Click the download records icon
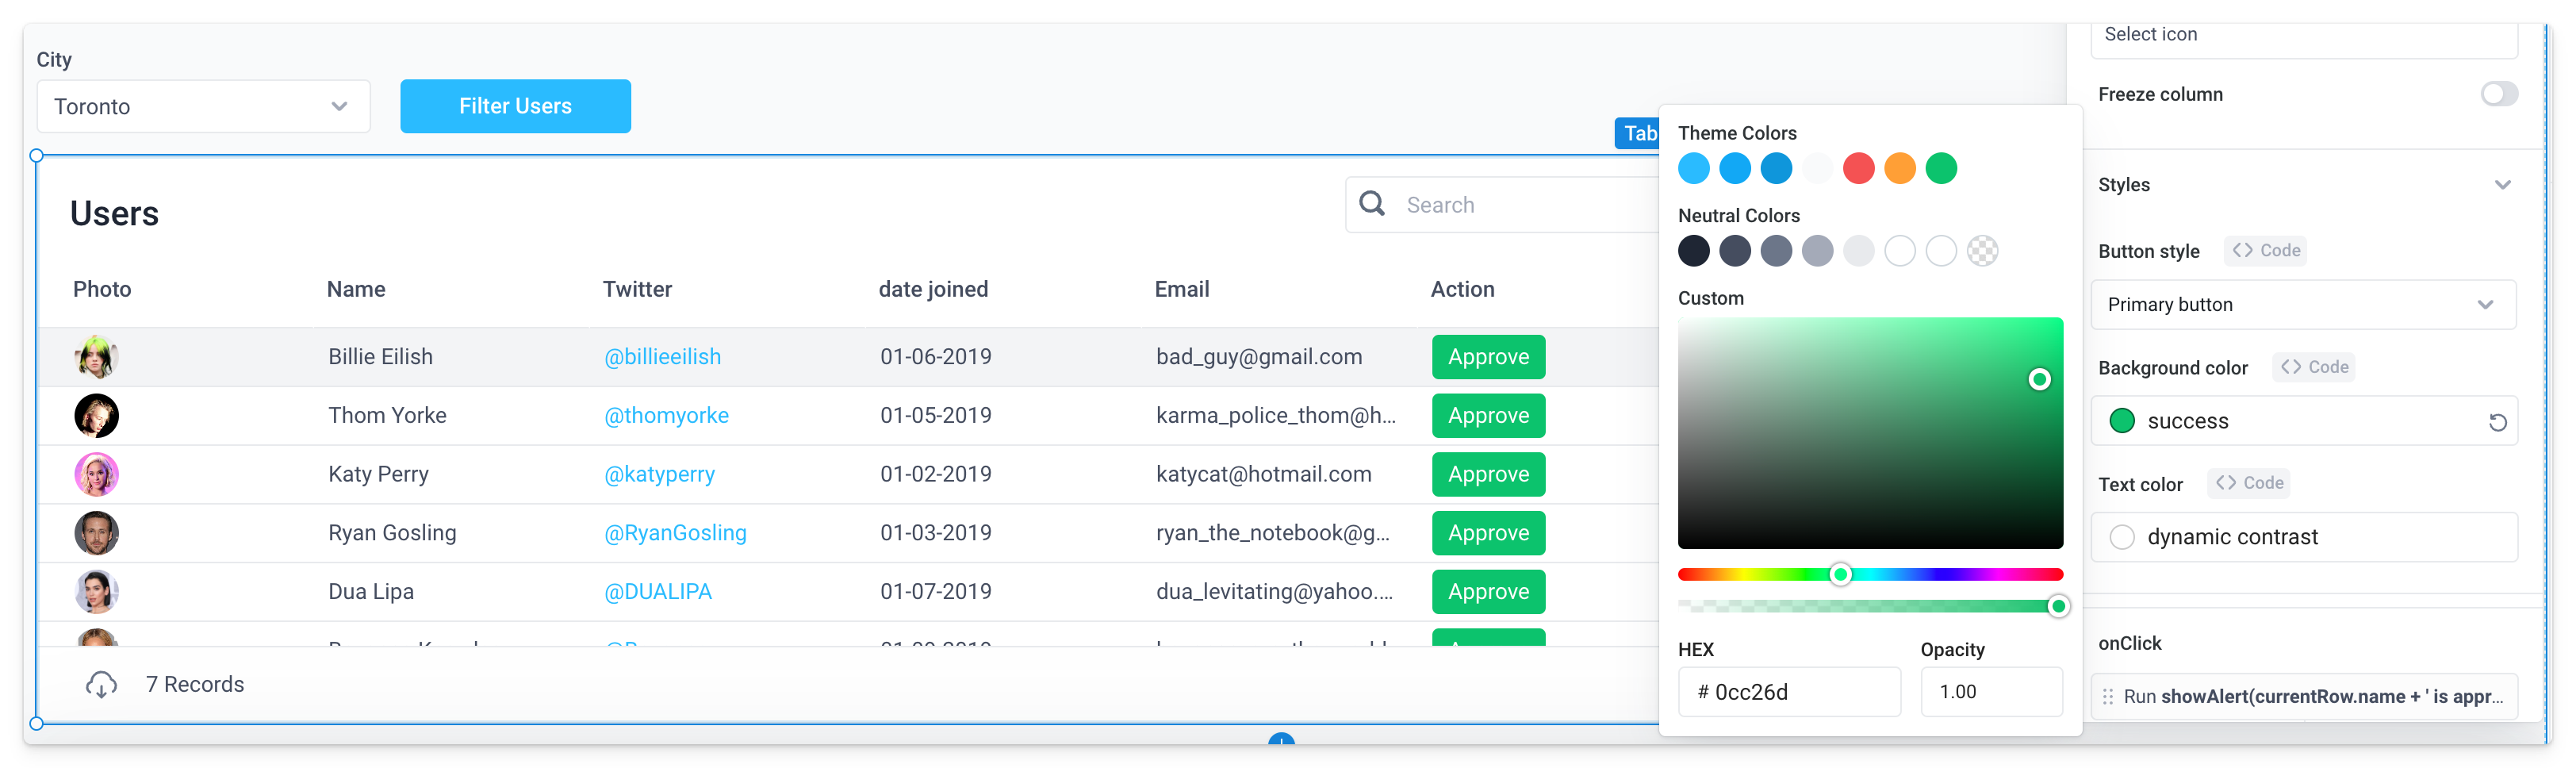This screenshot has height=768, width=2576. pos(101,685)
